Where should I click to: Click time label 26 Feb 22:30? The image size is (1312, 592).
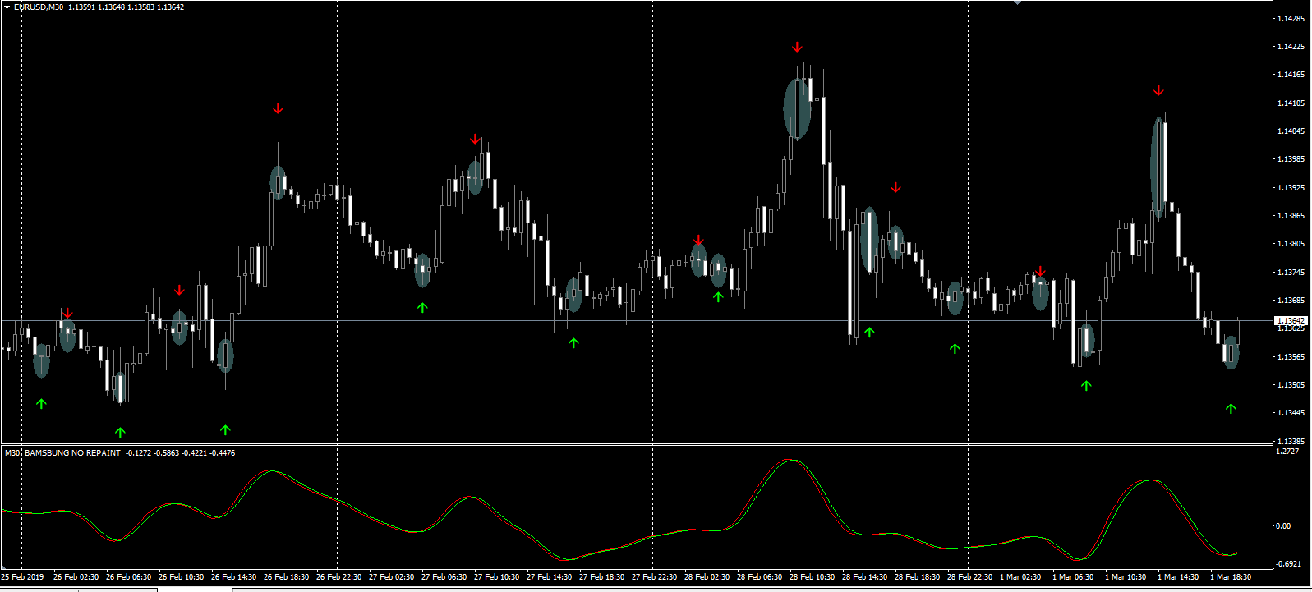point(338,577)
